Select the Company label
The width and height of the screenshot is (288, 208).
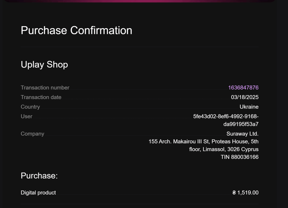(x=32, y=134)
